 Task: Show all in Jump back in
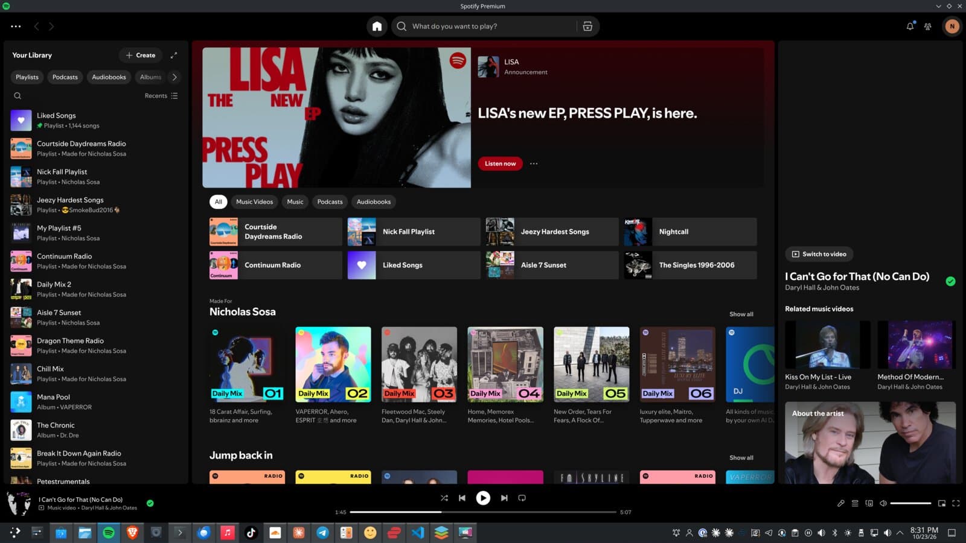[x=741, y=457]
